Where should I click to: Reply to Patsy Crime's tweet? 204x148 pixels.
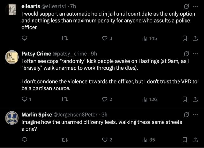coord(26,99)
